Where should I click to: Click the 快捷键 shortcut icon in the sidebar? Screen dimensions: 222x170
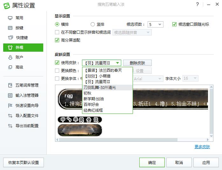tap(10, 37)
